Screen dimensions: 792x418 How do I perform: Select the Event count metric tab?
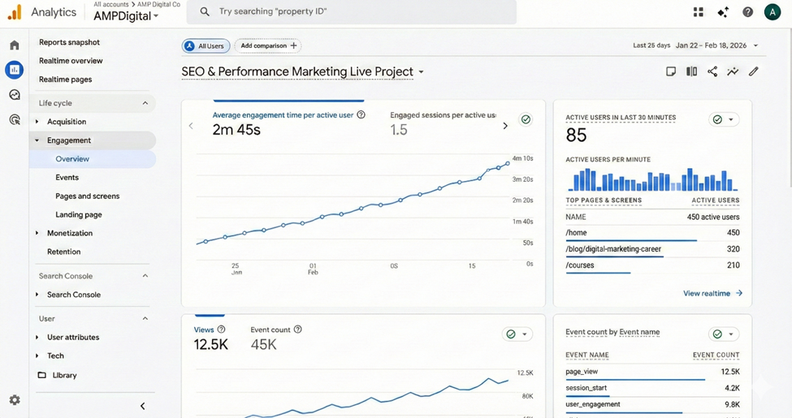pos(270,330)
